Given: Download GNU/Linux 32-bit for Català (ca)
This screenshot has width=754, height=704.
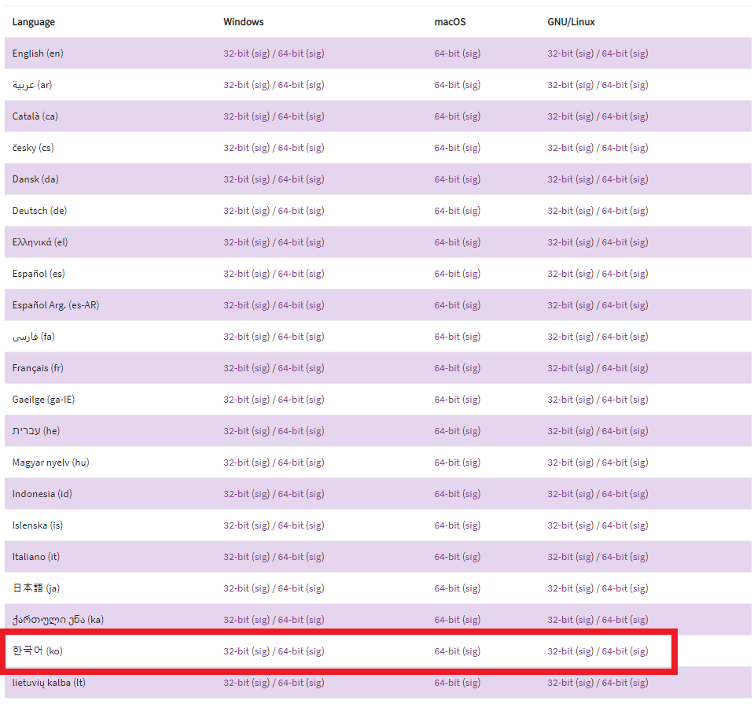Looking at the screenshot, I should 561,116.
